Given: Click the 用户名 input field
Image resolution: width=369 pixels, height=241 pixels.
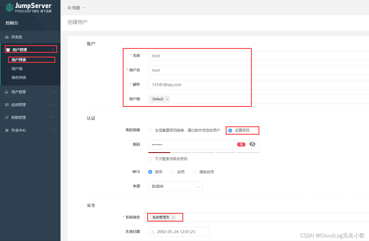Looking at the screenshot, I should [x=258, y=70].
